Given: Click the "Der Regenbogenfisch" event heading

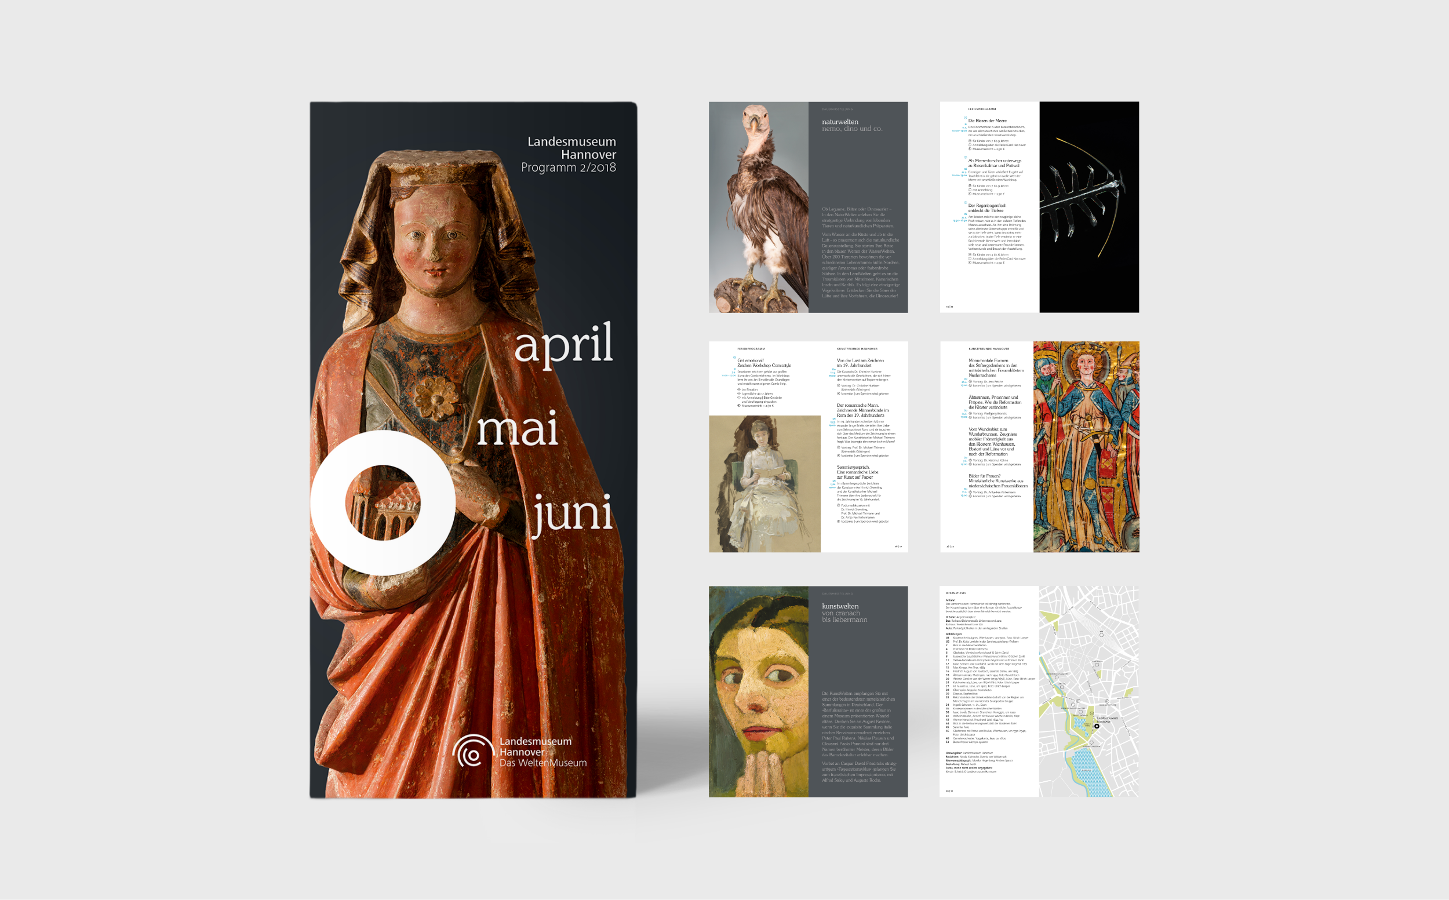Looking at the screenshot, I should pos(987,205).
